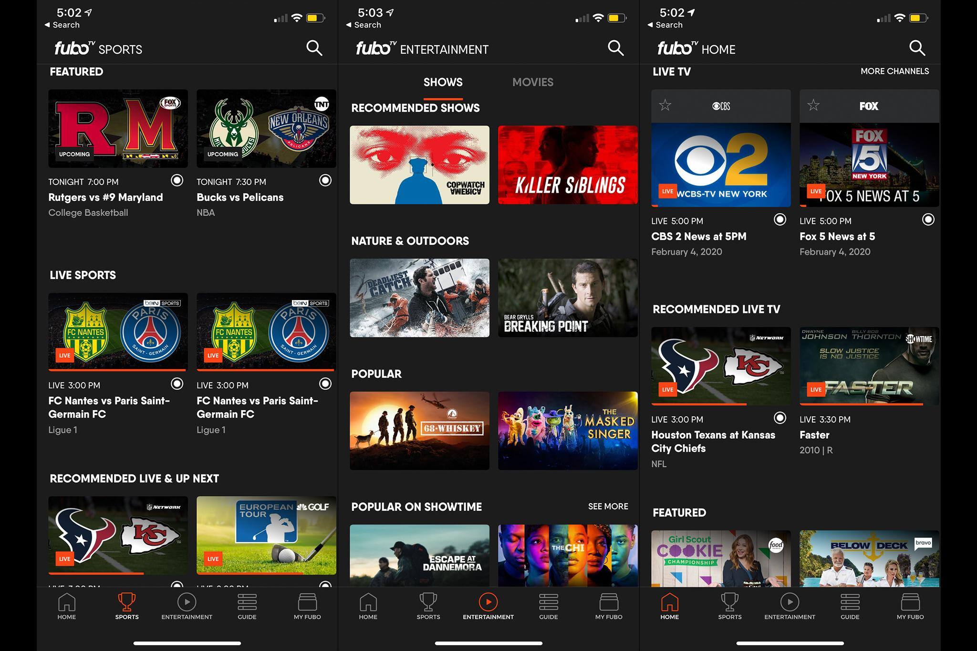Favorite the CBS channel with the star
Viewport: 977px width, 651px height.
665,105
